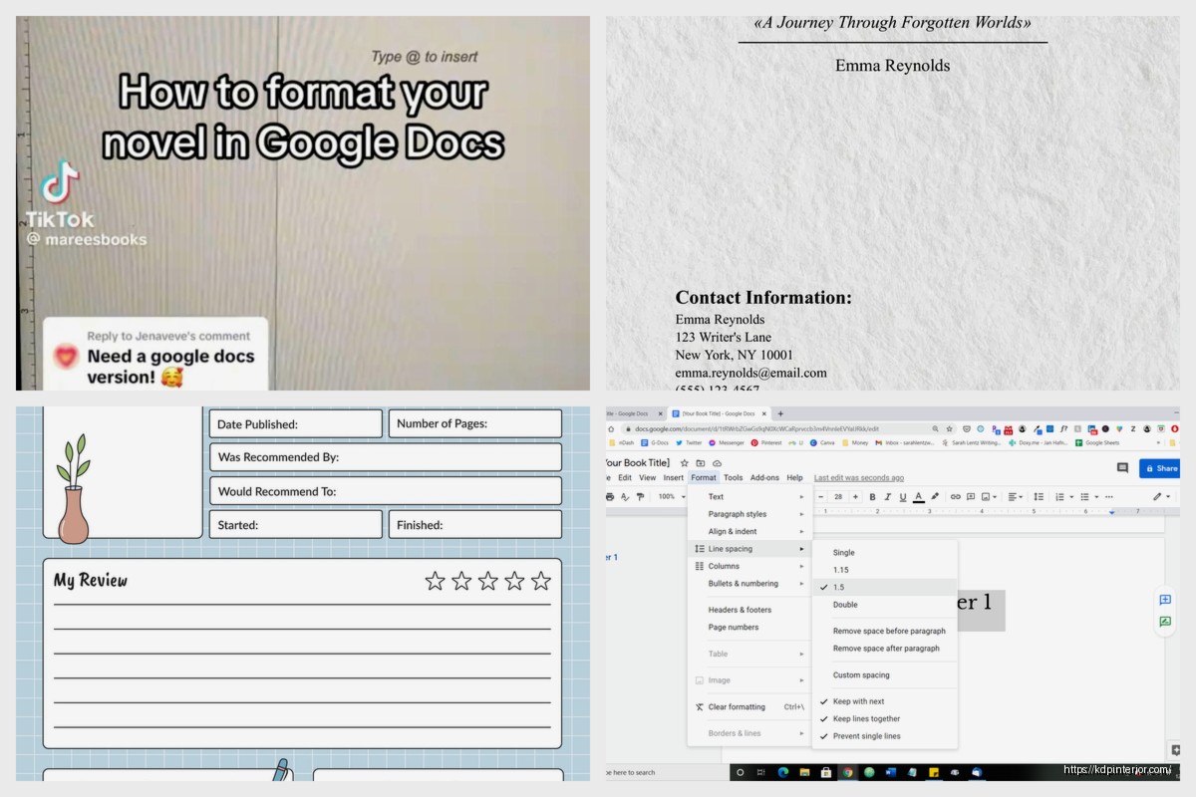Toggle the Prevent single lines option
Screen dimensions: 1196x797
866,736
